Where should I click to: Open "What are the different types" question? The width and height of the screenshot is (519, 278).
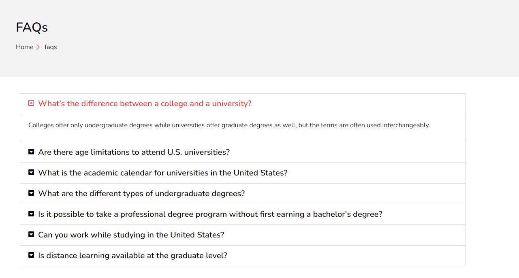(x=141, y=194)
